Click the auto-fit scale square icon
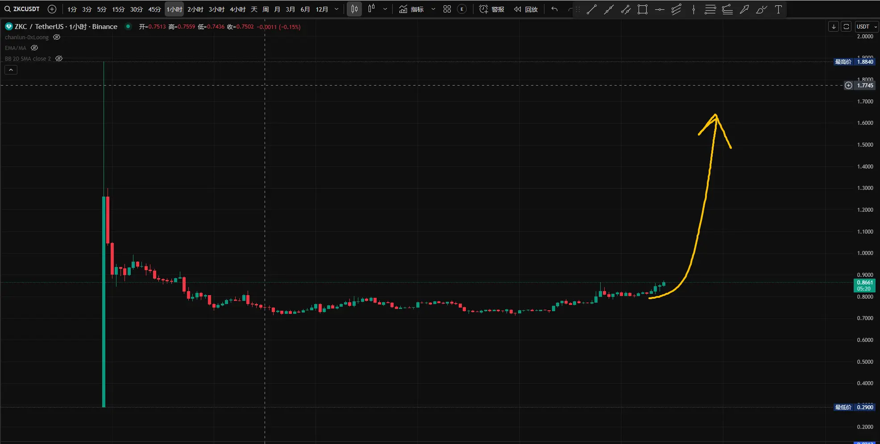The image size is (880, 444). [x=846, y=27]
